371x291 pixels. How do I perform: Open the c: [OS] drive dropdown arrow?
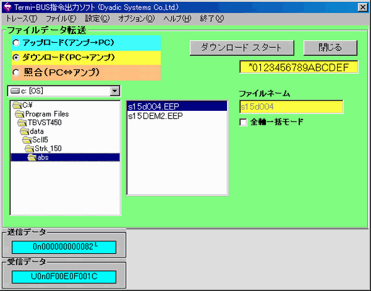click(x=114, y=91)
